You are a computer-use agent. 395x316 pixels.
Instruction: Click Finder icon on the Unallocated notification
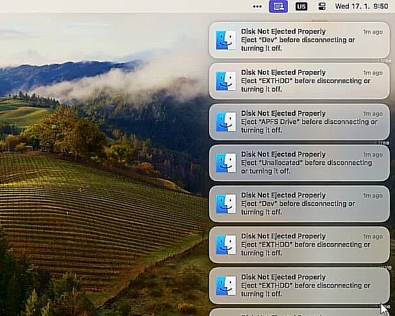point(226,163)
